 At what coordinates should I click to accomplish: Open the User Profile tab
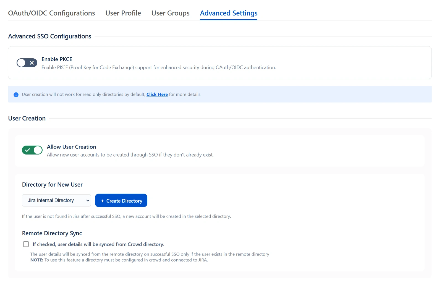[123, 13]
